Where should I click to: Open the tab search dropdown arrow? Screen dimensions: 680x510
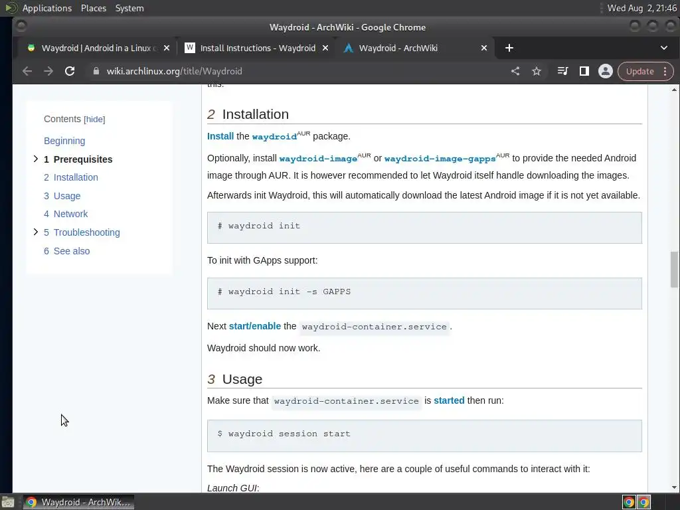(664, 48)
